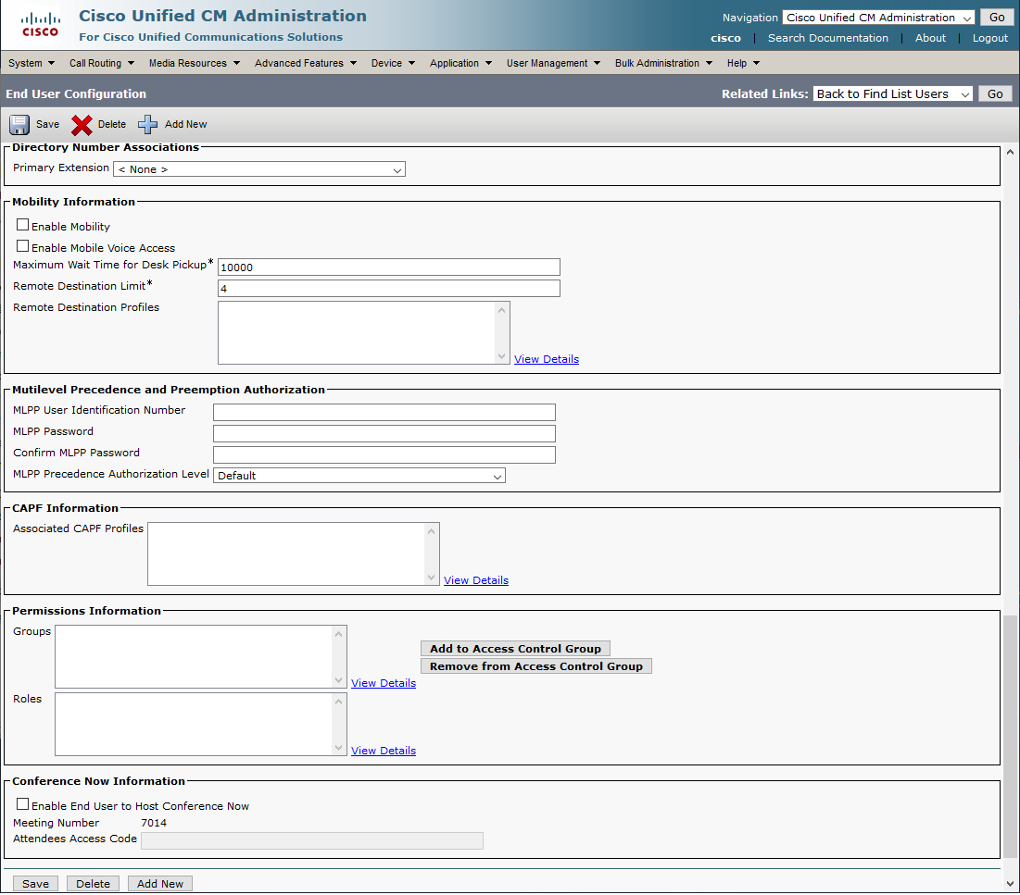1020x895 pixels.
Task: Open the Call Routing menu
Action: coord(101,63)
